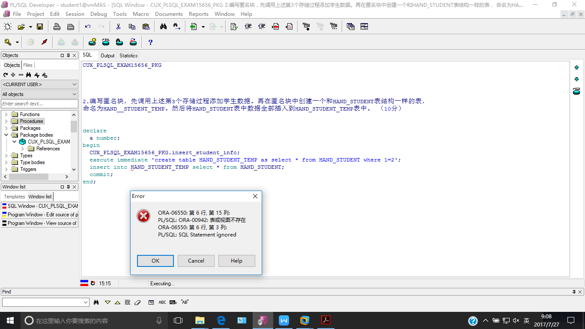This screenshot has height=329, width=585.
Task: Expand the Functions tree folder
Action: point(6,114)
